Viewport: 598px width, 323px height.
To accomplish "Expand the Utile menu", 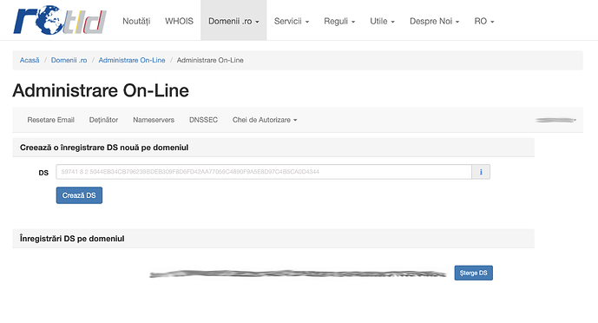I will [382, 22].
